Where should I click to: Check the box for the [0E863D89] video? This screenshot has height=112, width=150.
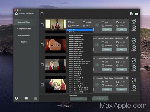42,85
